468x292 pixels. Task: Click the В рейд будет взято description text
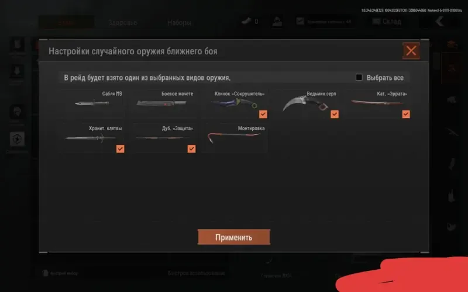click(147, 78)
